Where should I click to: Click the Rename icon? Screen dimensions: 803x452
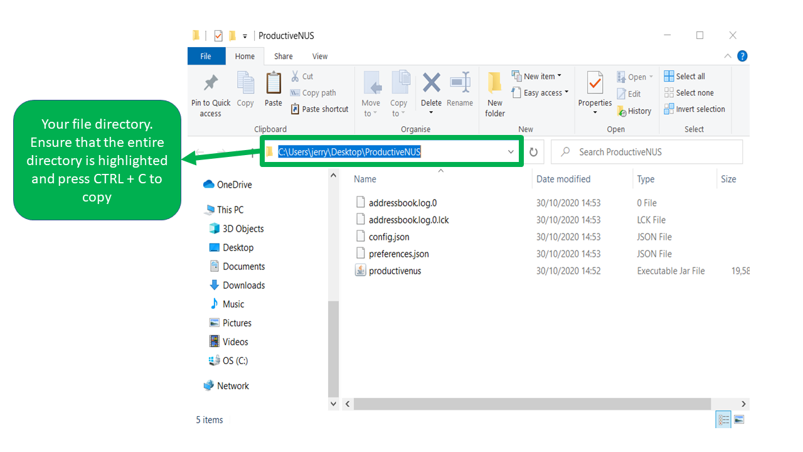[x=460, y=83]
